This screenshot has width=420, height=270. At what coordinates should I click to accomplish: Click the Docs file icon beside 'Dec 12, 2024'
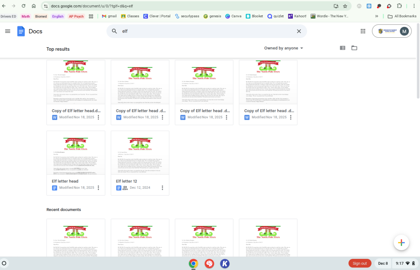[119, 188]
